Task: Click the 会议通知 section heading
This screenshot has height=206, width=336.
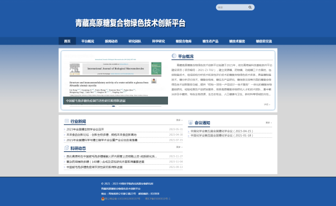Action: (202, 123)
